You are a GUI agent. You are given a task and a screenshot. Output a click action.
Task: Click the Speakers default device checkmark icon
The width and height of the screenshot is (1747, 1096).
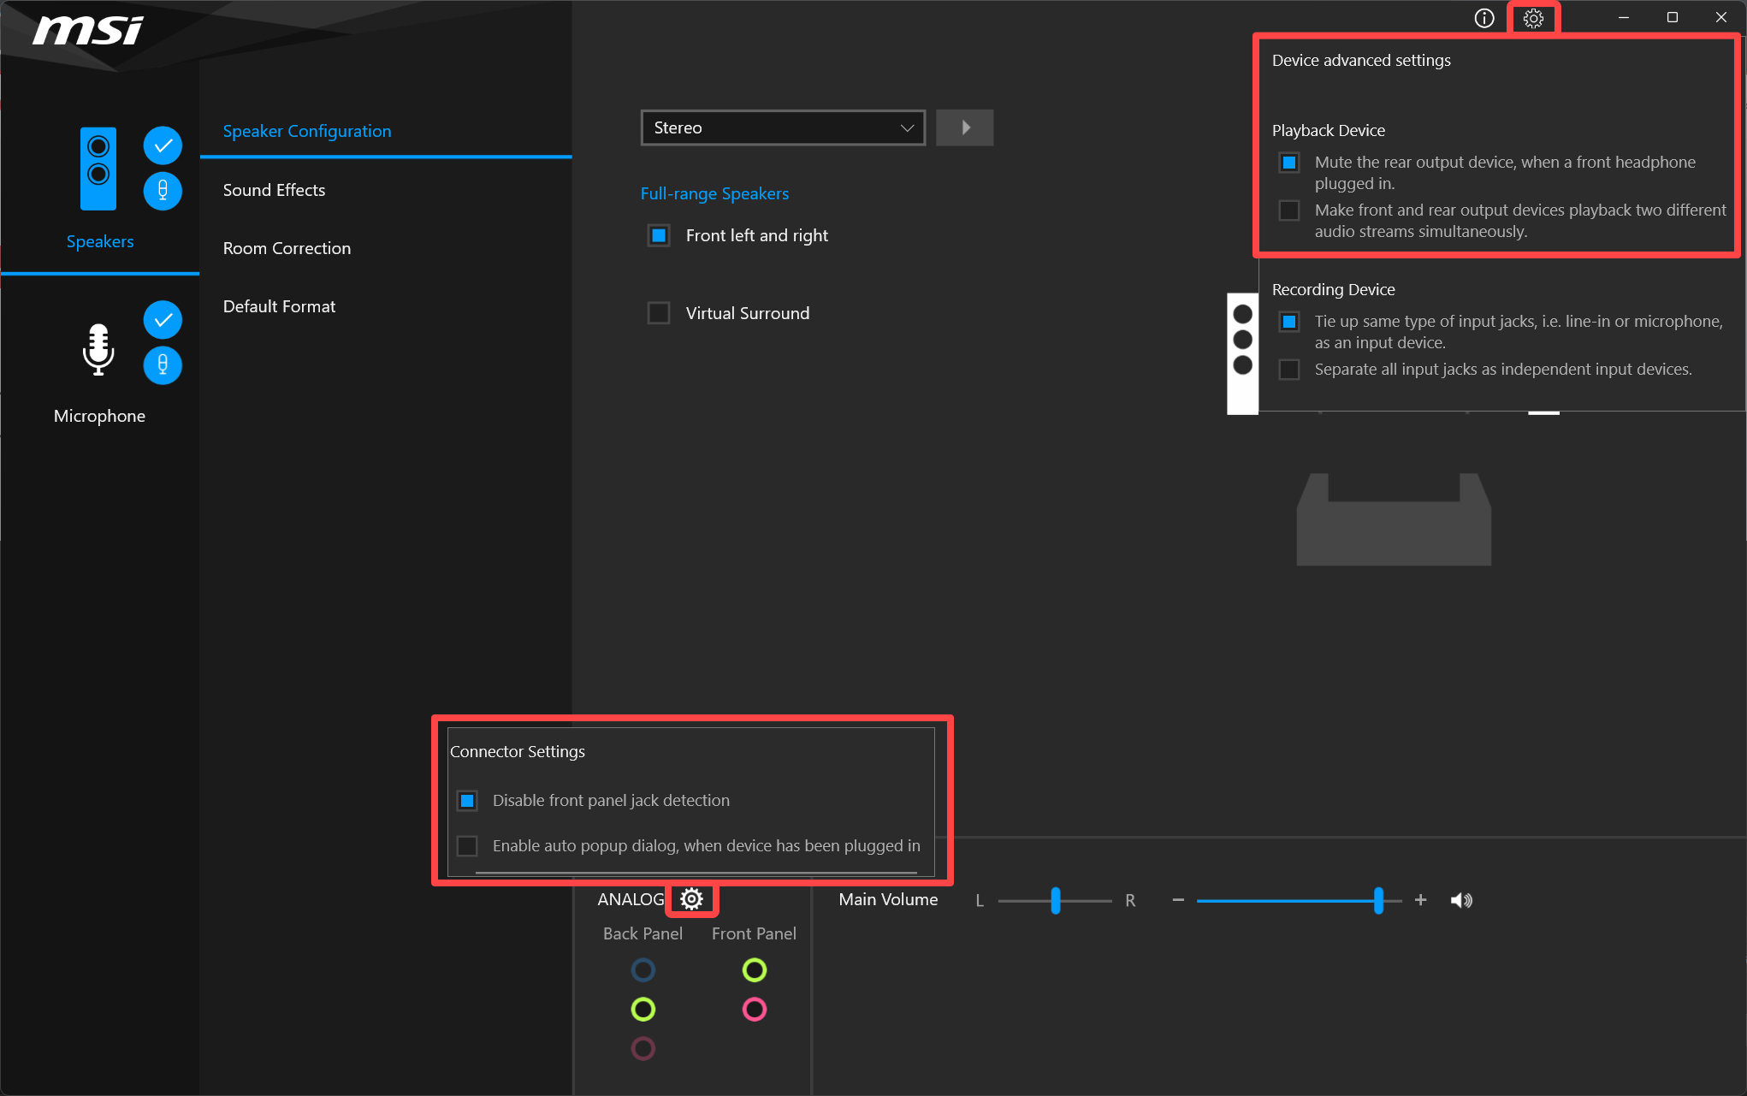point(163,146)
